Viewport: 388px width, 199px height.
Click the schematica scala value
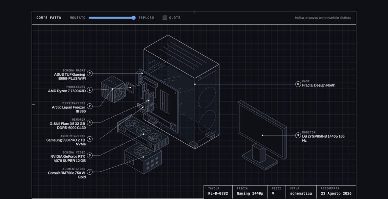[301, 194]
